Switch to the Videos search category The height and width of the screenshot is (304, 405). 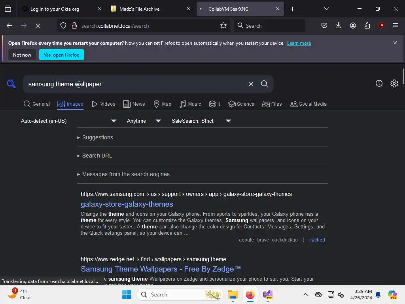104,104
